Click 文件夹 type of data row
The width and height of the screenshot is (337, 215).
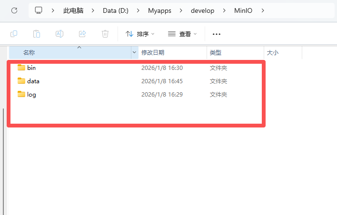click(x=218, y=81)
